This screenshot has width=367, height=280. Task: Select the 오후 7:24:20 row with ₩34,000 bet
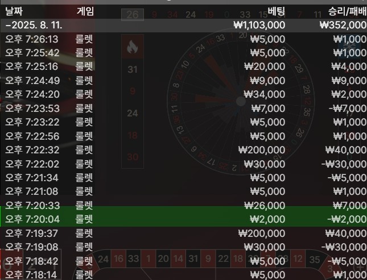[x=183, y=94]
